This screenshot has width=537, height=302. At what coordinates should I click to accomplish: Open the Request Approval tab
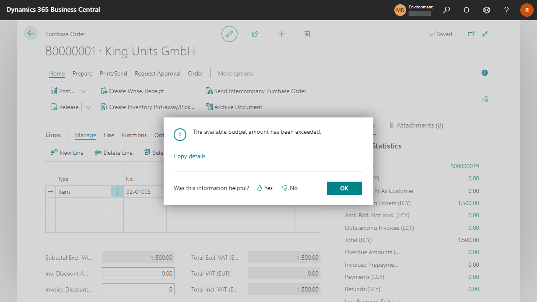(x=157, y=73)
